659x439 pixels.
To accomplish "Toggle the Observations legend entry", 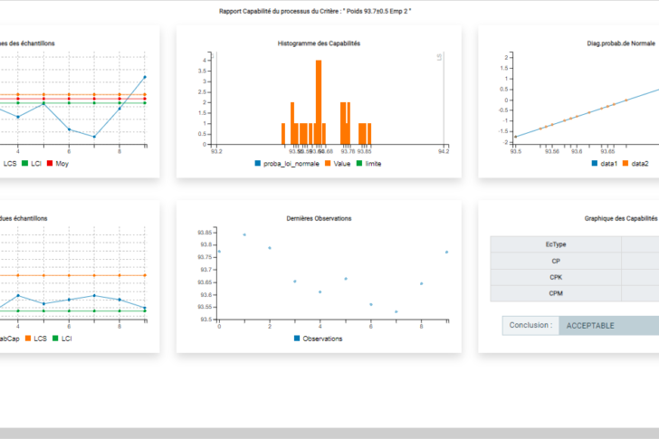I will pyautogui.click(x=318, y=339).
